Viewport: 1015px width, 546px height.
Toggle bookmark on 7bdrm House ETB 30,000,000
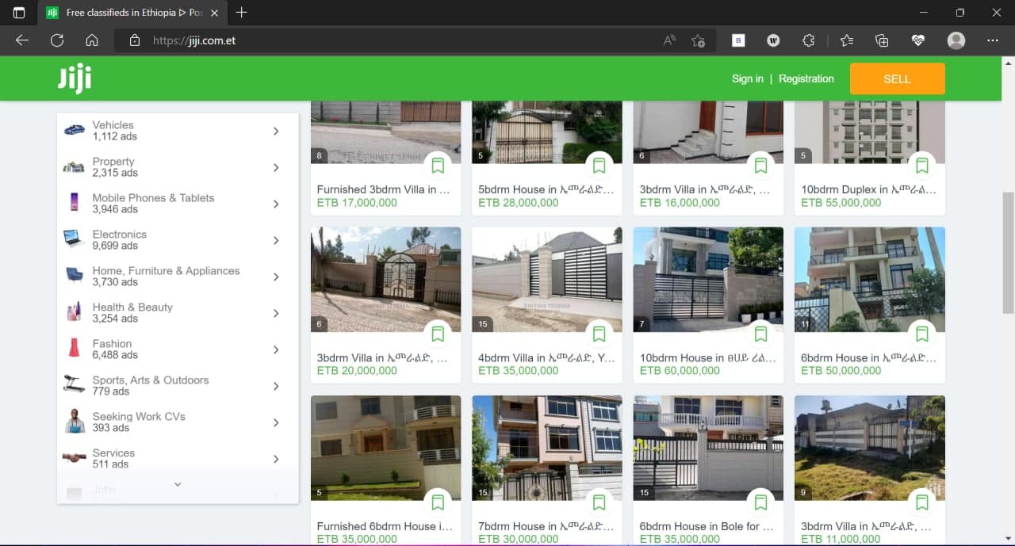click(x=599, y=502)
